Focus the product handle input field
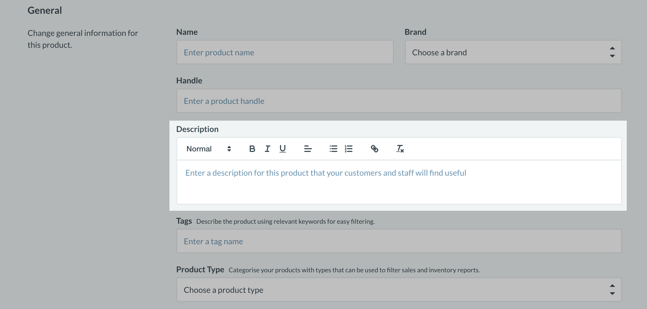 coord(399,101)
